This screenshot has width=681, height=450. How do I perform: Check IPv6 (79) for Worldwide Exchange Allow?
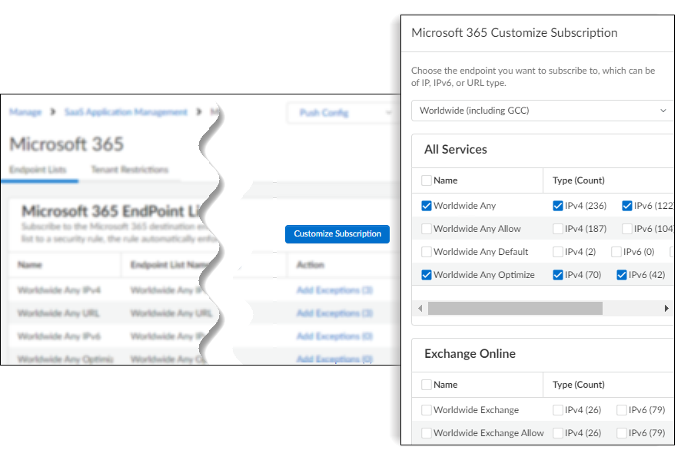click(622, 433)
